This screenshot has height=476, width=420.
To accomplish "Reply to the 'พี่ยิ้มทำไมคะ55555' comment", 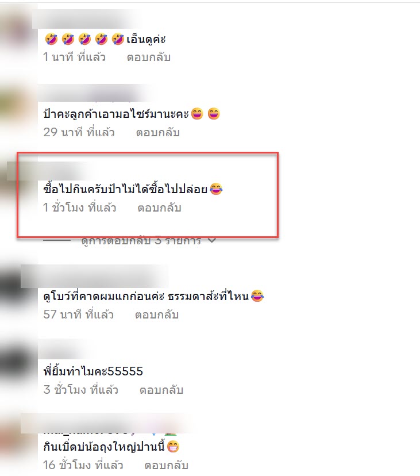I will pos(161,390).
